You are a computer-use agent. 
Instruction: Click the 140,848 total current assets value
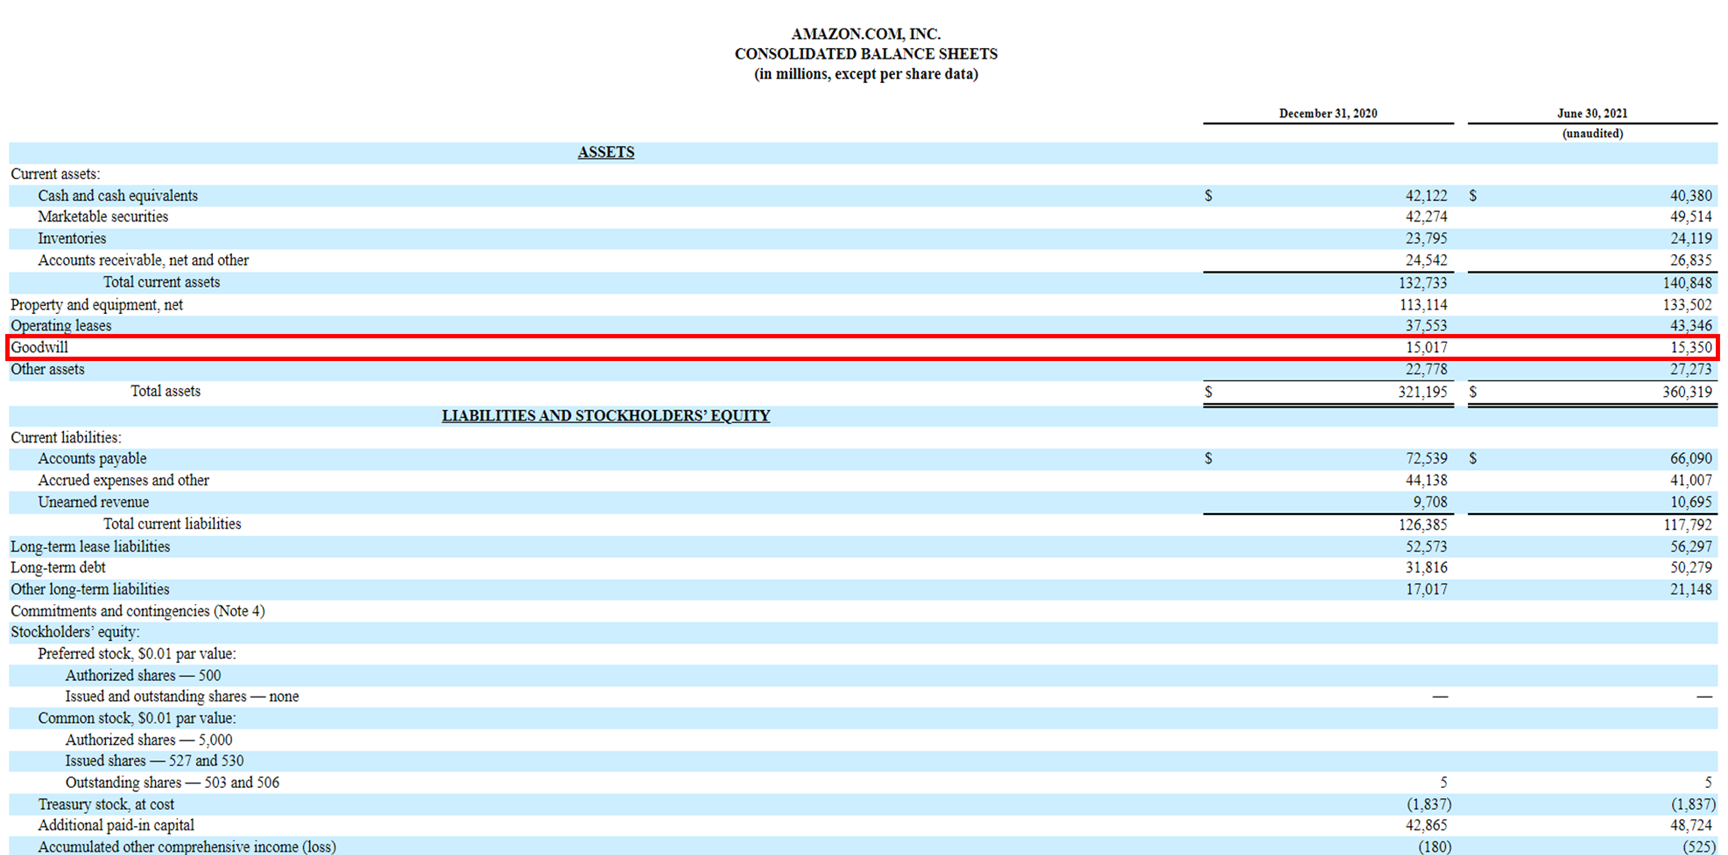1687,283
